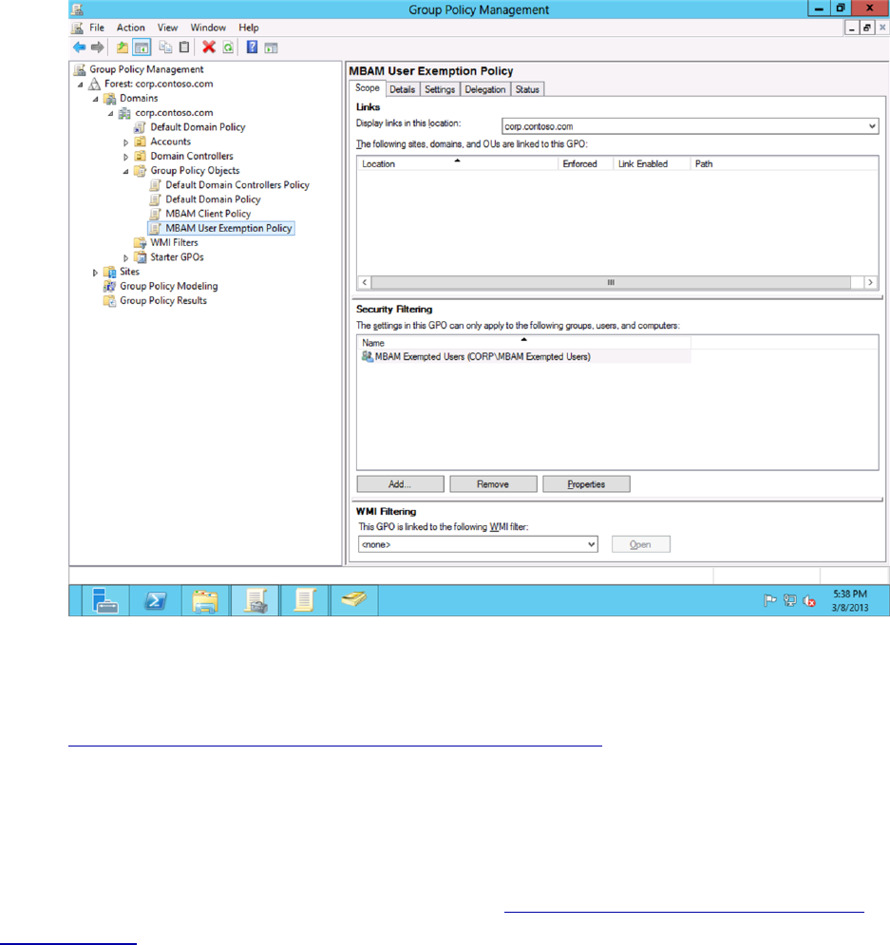The image size is (890, 945).
Task: Click the Copy toolbar icon
Action: point(165,47)
